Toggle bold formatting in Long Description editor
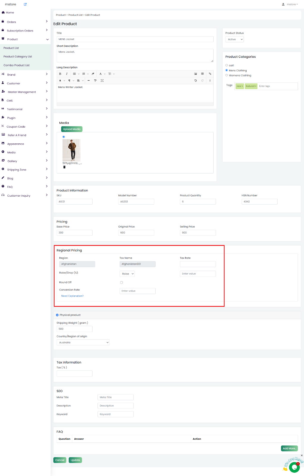The image size is (304, 476). 60,74
